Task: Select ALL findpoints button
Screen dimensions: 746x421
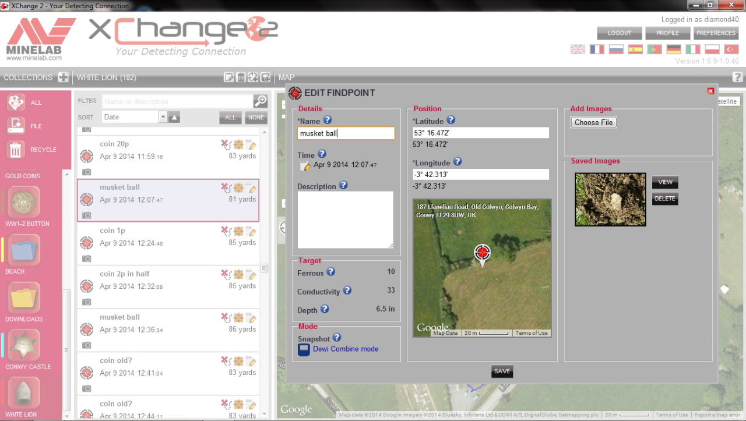Action: [x=231, y=117]
